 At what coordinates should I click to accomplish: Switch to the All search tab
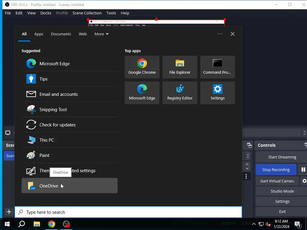click(24, 34)
